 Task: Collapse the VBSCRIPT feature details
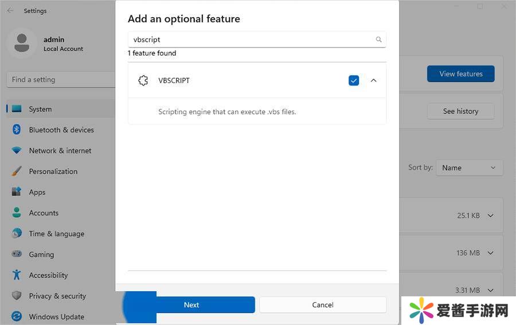(x=374, y=81)
